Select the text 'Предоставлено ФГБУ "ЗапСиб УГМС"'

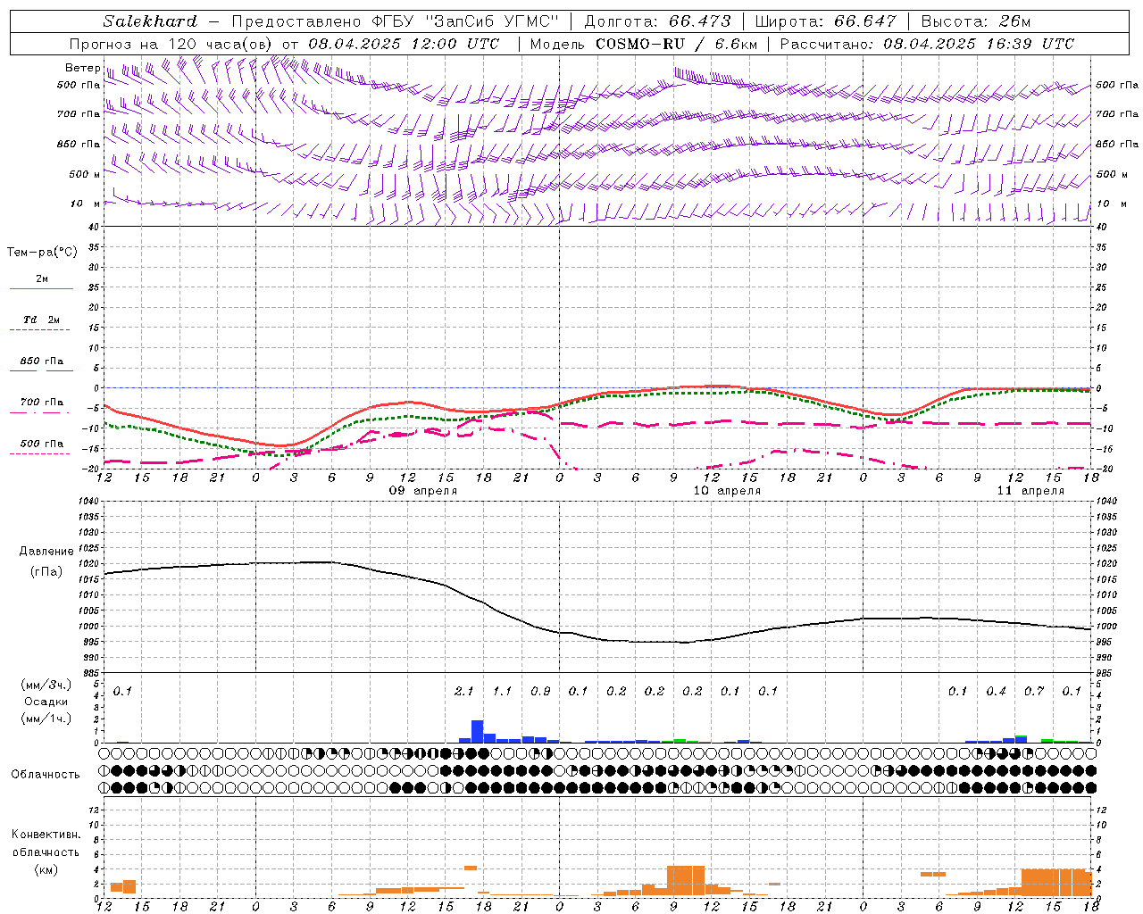pos(394,21)
